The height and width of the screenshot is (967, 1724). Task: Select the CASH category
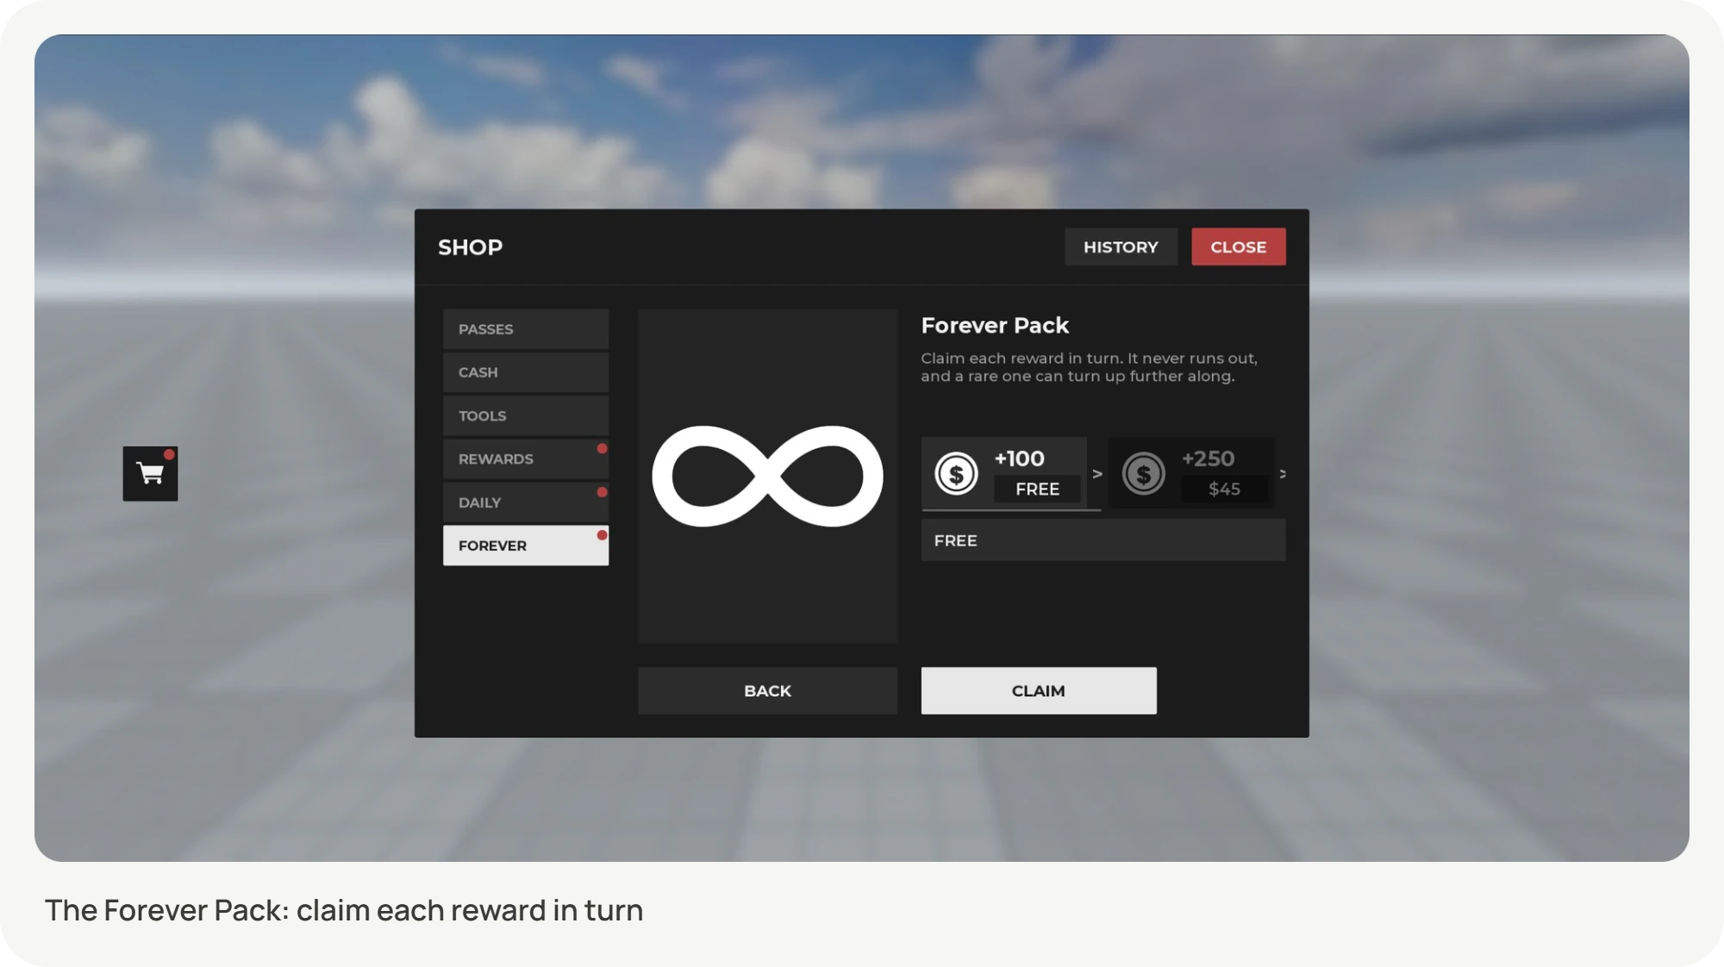point(526,372)
